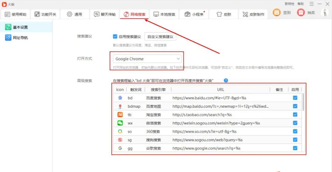Select the 网络搜索 tab
Image resolution: width=332 pixels, height=172 pixels.
click(134, 14)
